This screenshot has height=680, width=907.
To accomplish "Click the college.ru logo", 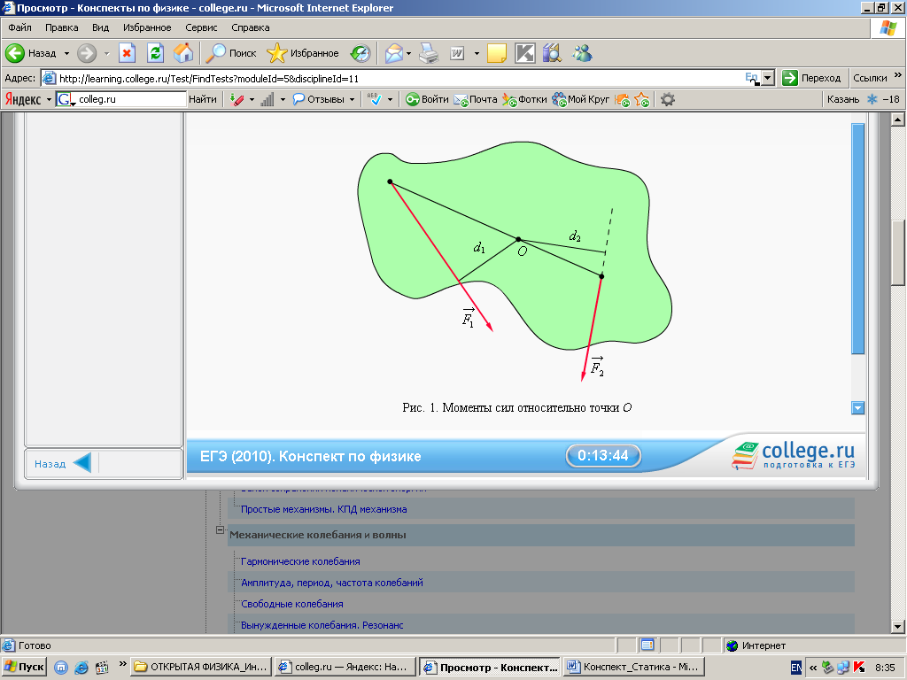I will click(793, 455).
